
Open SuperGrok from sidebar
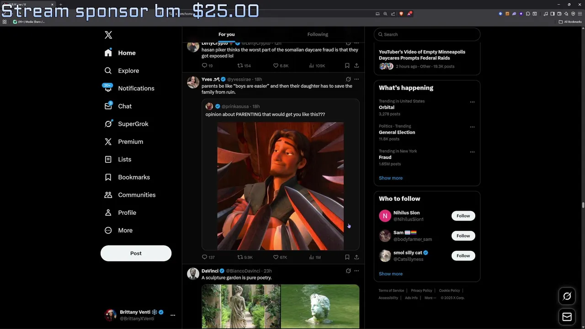coord(127,124)
